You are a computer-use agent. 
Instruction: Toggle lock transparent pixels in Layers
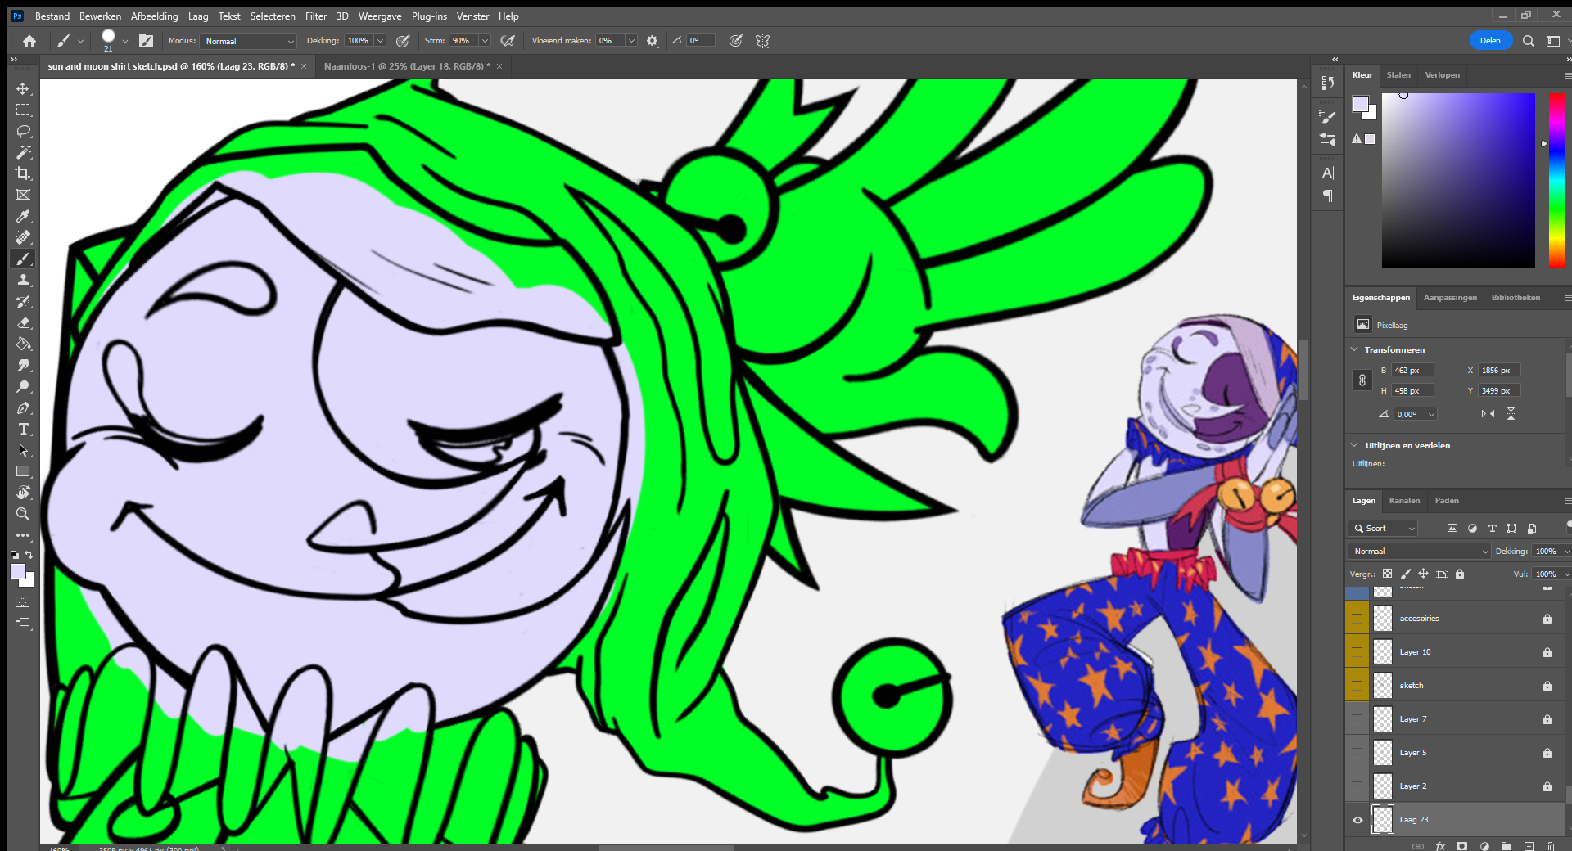(x=1387, y=574)
